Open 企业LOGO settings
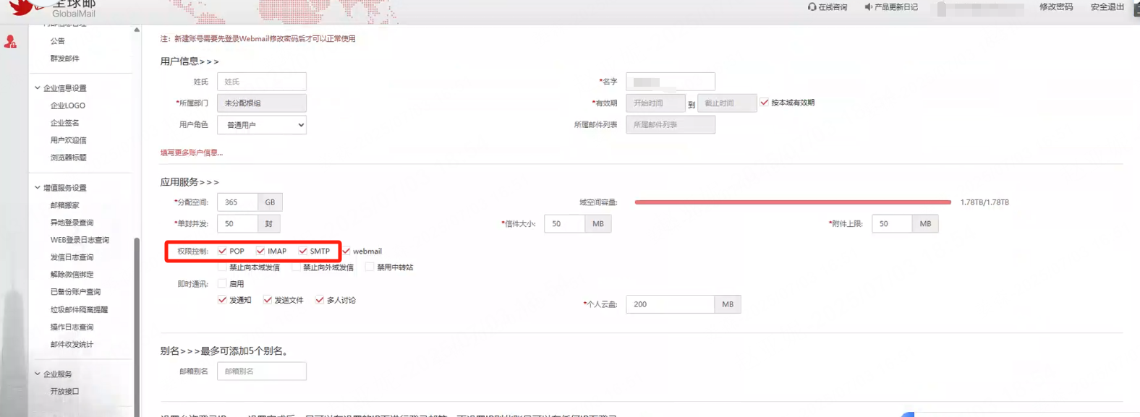The width and height of the screenshot is (1140, 417). point(68,106)
